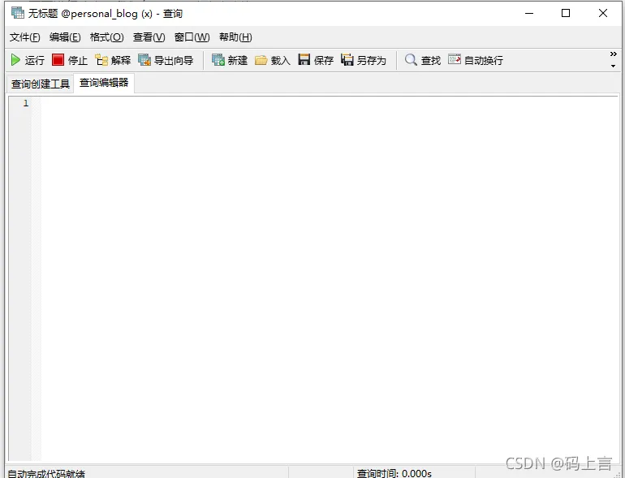Maximize the query window

coord(566,13)
